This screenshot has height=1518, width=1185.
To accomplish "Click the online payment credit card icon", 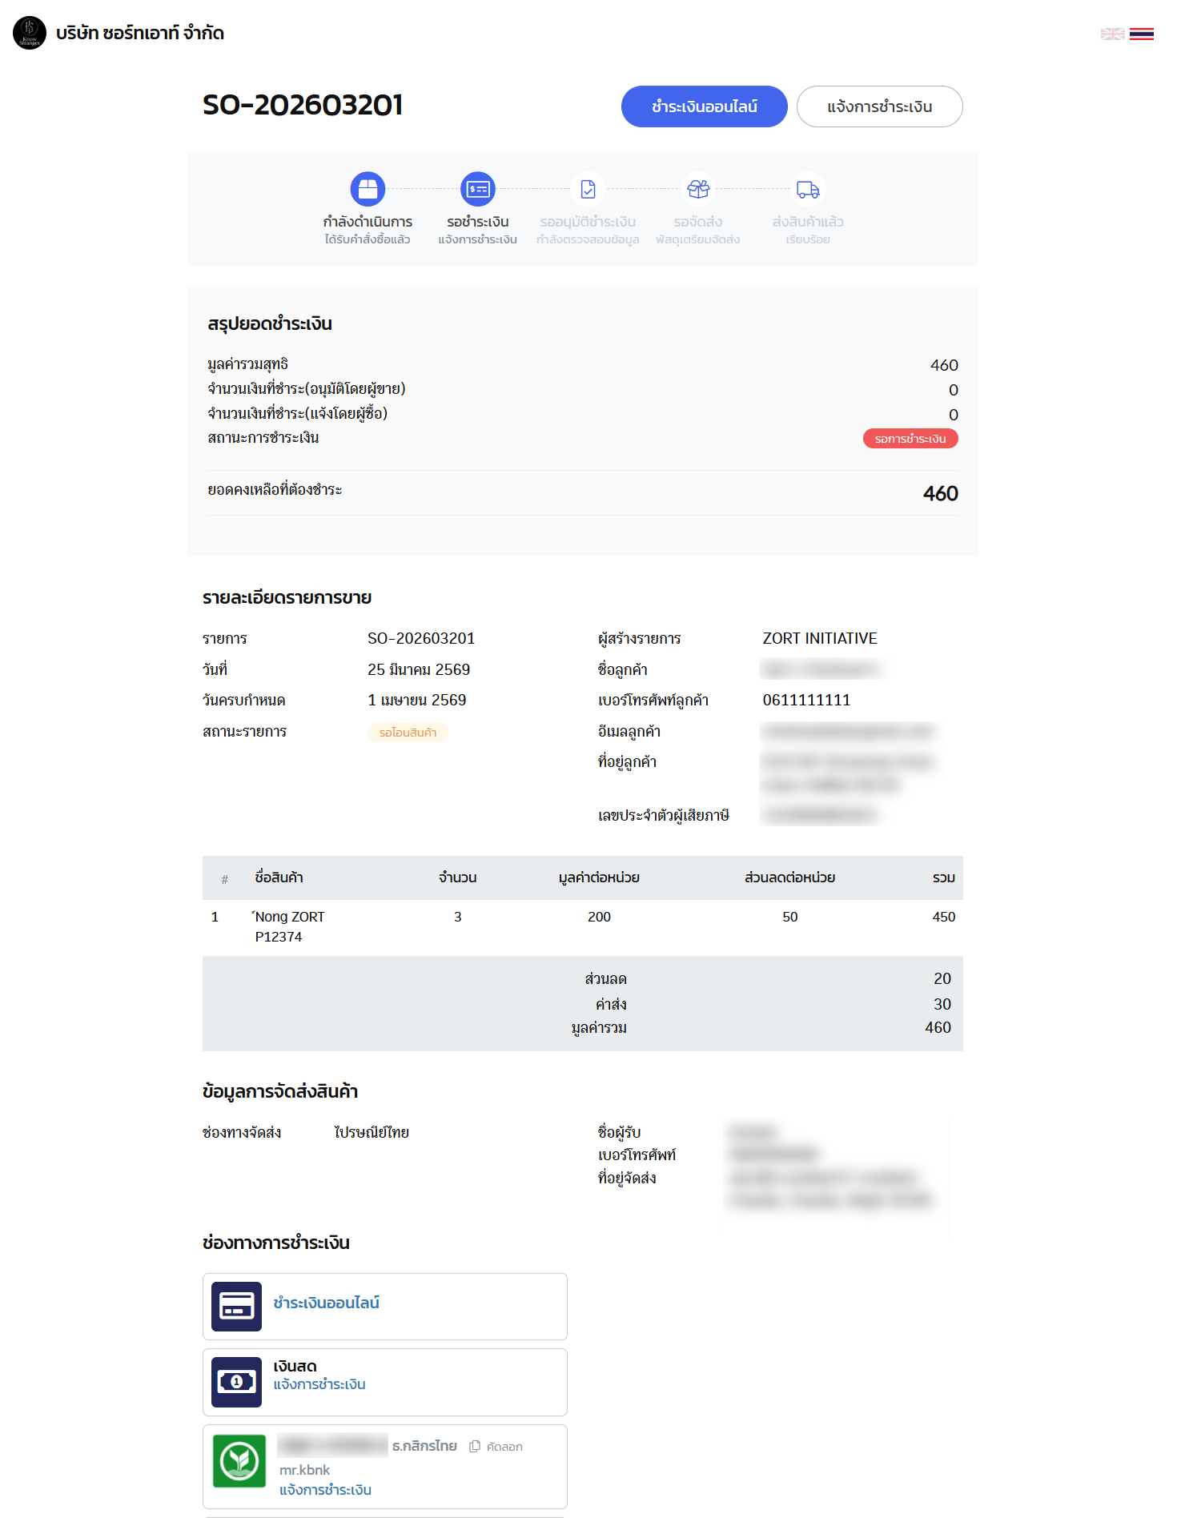I will pyautogui.click(x=236, y=1306).
